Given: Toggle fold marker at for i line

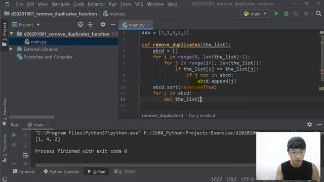Looking at the screenshot, I should [140, 57].
